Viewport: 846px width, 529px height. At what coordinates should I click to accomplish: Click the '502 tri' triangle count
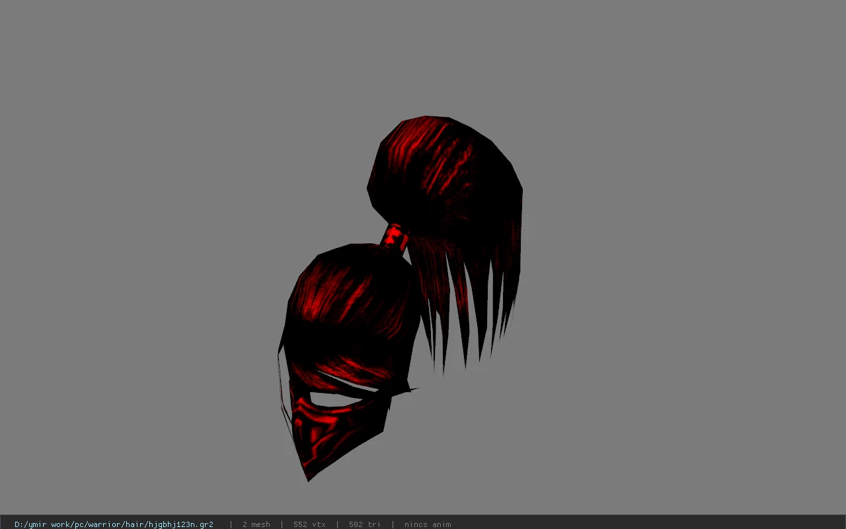pyautogui.click(x=364, y=524)
